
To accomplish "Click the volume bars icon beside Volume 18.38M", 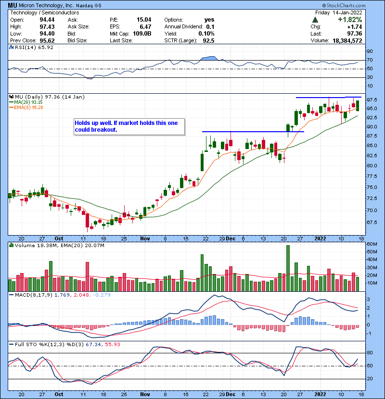I will [12, 246].
